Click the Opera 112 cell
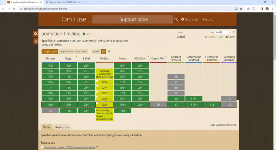The height and width of the screenshot is (150, 276). [123, 111]
